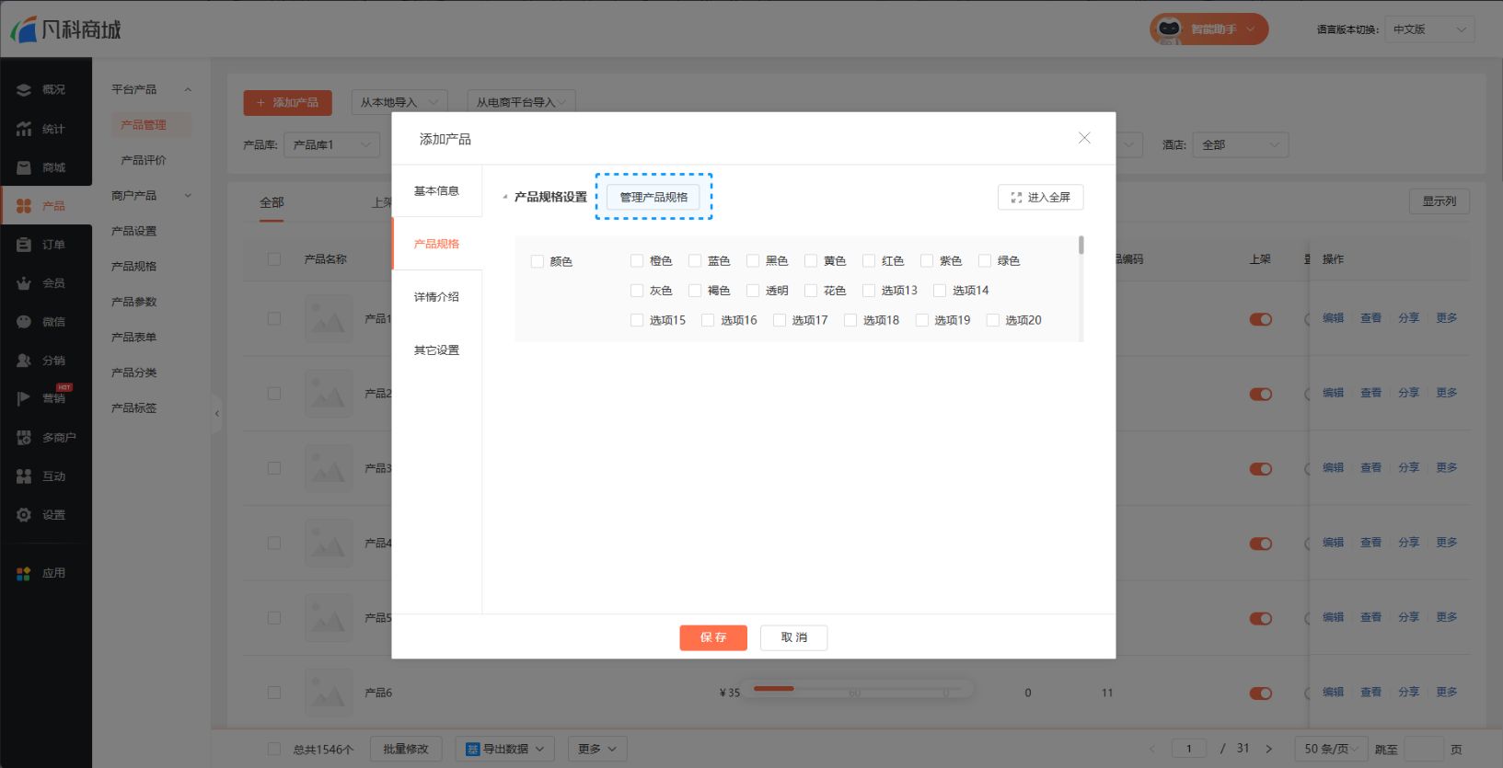Viewport: 1503px width, 768px height.
Task: Toggle 上架 switch for 产品6
Action: click(1261, 693)
